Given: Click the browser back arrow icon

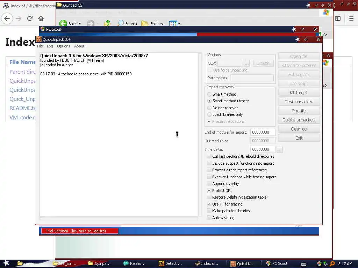Looking at the screenshot, I should [x=7, y=18].
